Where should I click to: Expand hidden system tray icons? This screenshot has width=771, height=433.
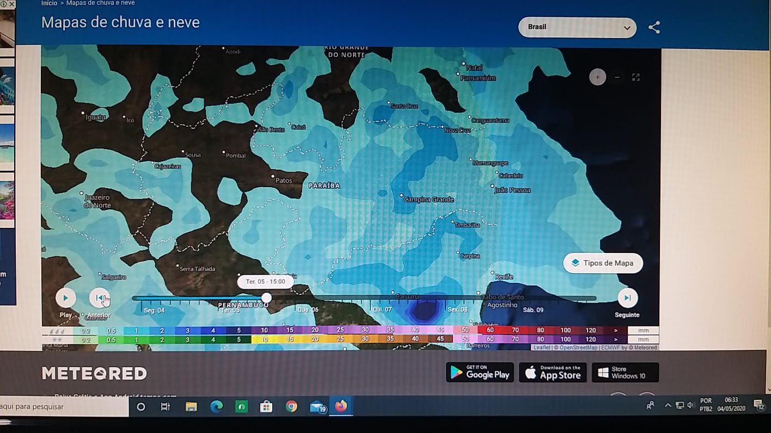point(668,405)
